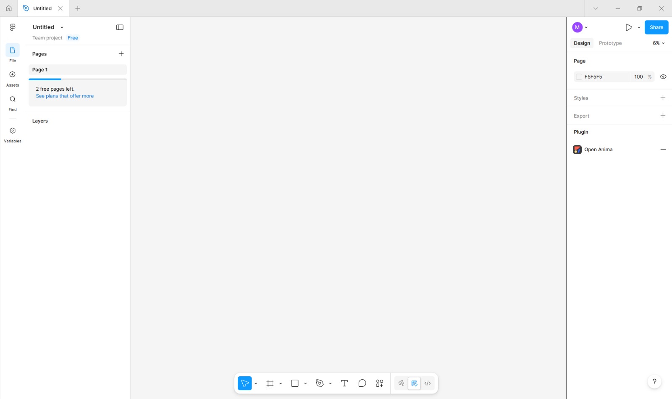Switch to the Prototype tab
The width and height of the screenshot is (672, 399).
click(610, 43)
